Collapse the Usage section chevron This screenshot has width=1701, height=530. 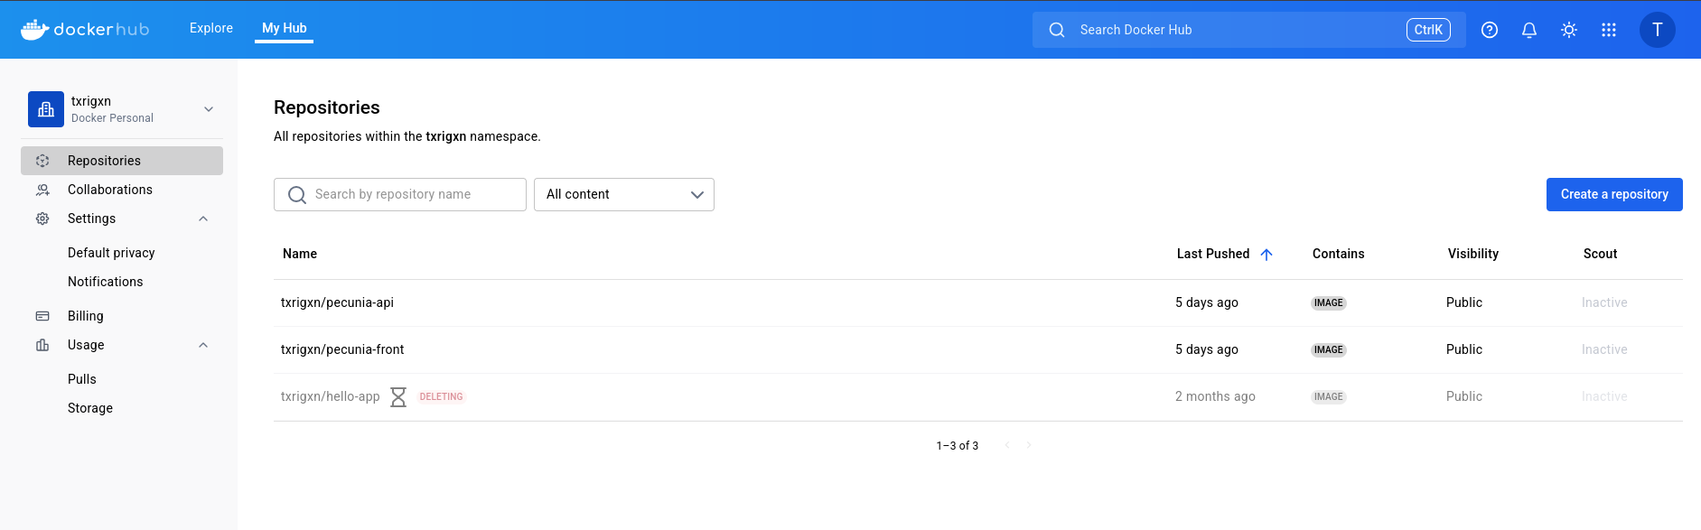(203, 345)
